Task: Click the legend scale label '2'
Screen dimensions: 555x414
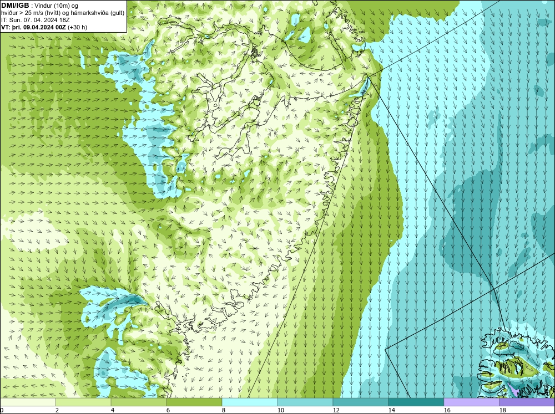Action: [x=57, y=410]
